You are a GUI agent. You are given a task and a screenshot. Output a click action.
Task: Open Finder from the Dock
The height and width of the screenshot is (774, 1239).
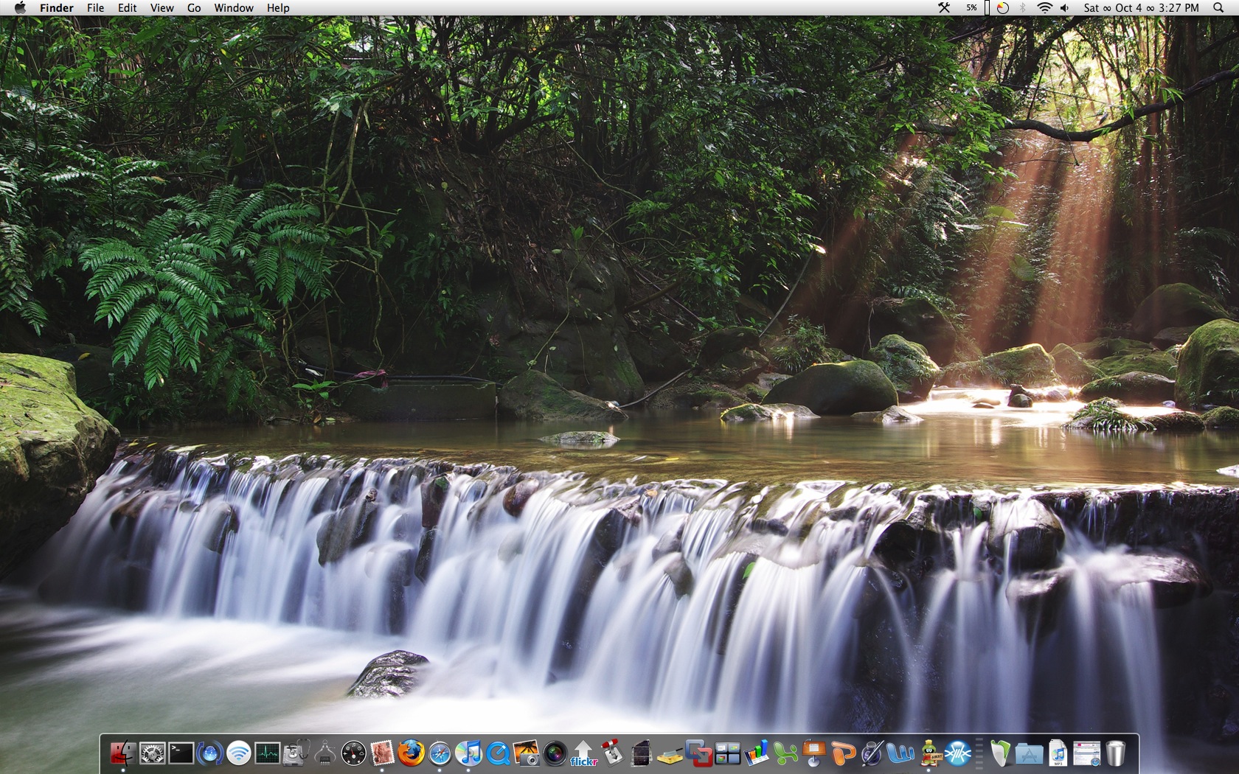[123, 753]
